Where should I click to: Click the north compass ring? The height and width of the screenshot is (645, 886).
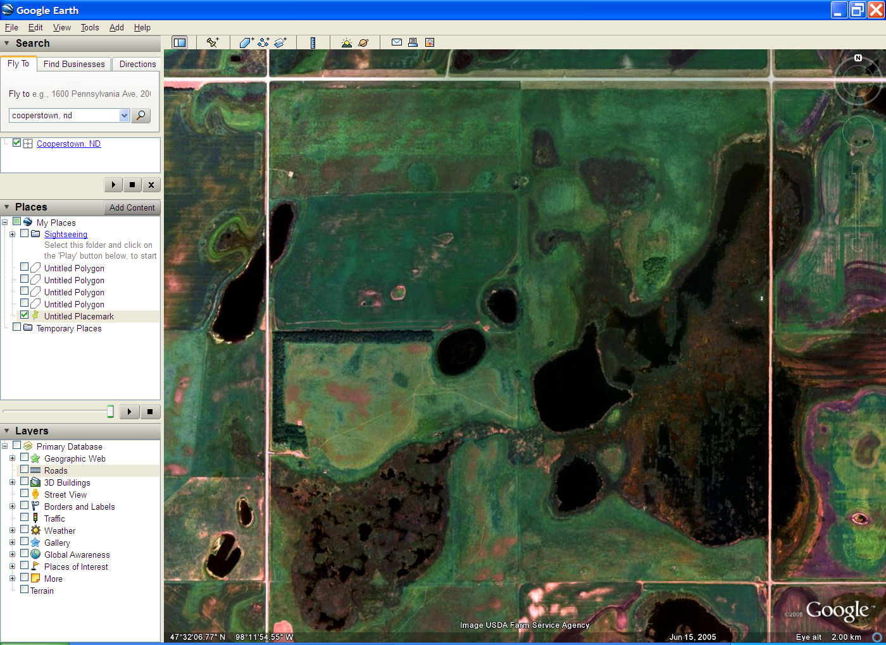pyautogui.click(x=858, y=81)
